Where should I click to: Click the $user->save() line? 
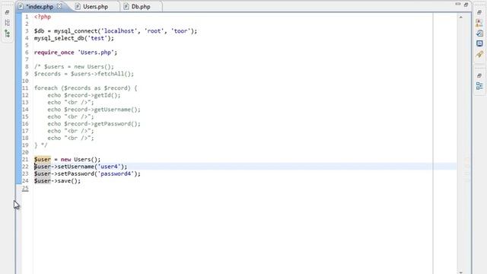[x=58, y=181]
